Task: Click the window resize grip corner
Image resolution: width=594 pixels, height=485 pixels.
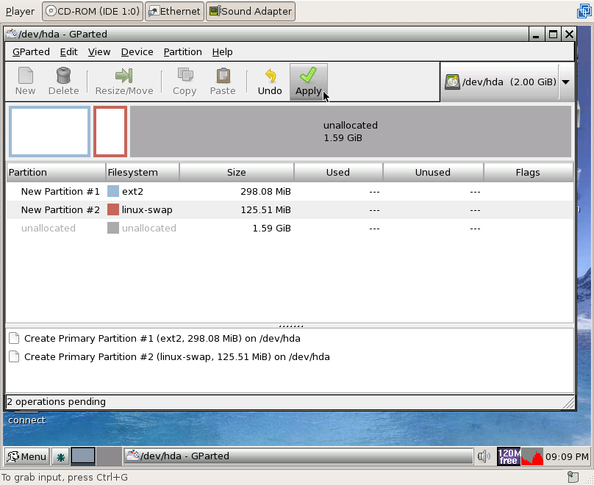Action: coord(568,403)
